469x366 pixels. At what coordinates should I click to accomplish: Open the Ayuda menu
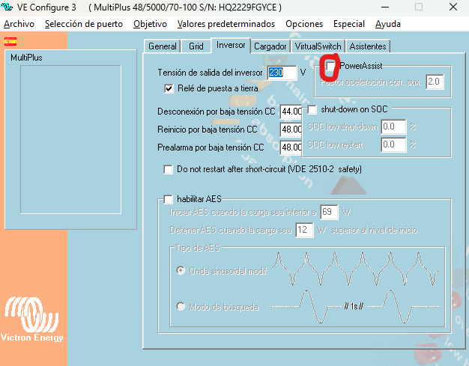point(388,24)
